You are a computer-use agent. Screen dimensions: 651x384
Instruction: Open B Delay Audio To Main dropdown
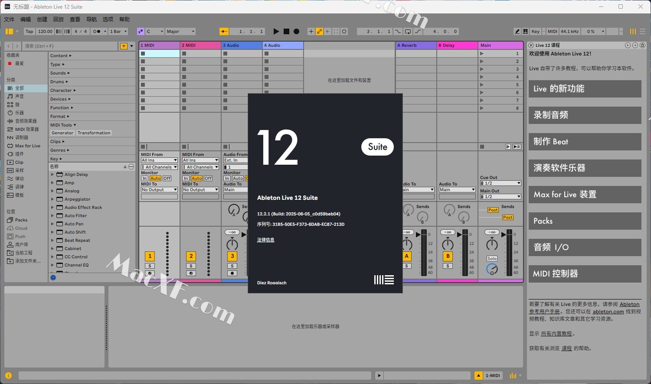[x=457, y=190]
